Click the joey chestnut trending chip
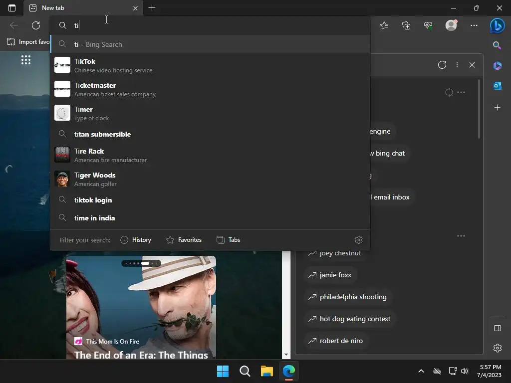 coord(335,253)
